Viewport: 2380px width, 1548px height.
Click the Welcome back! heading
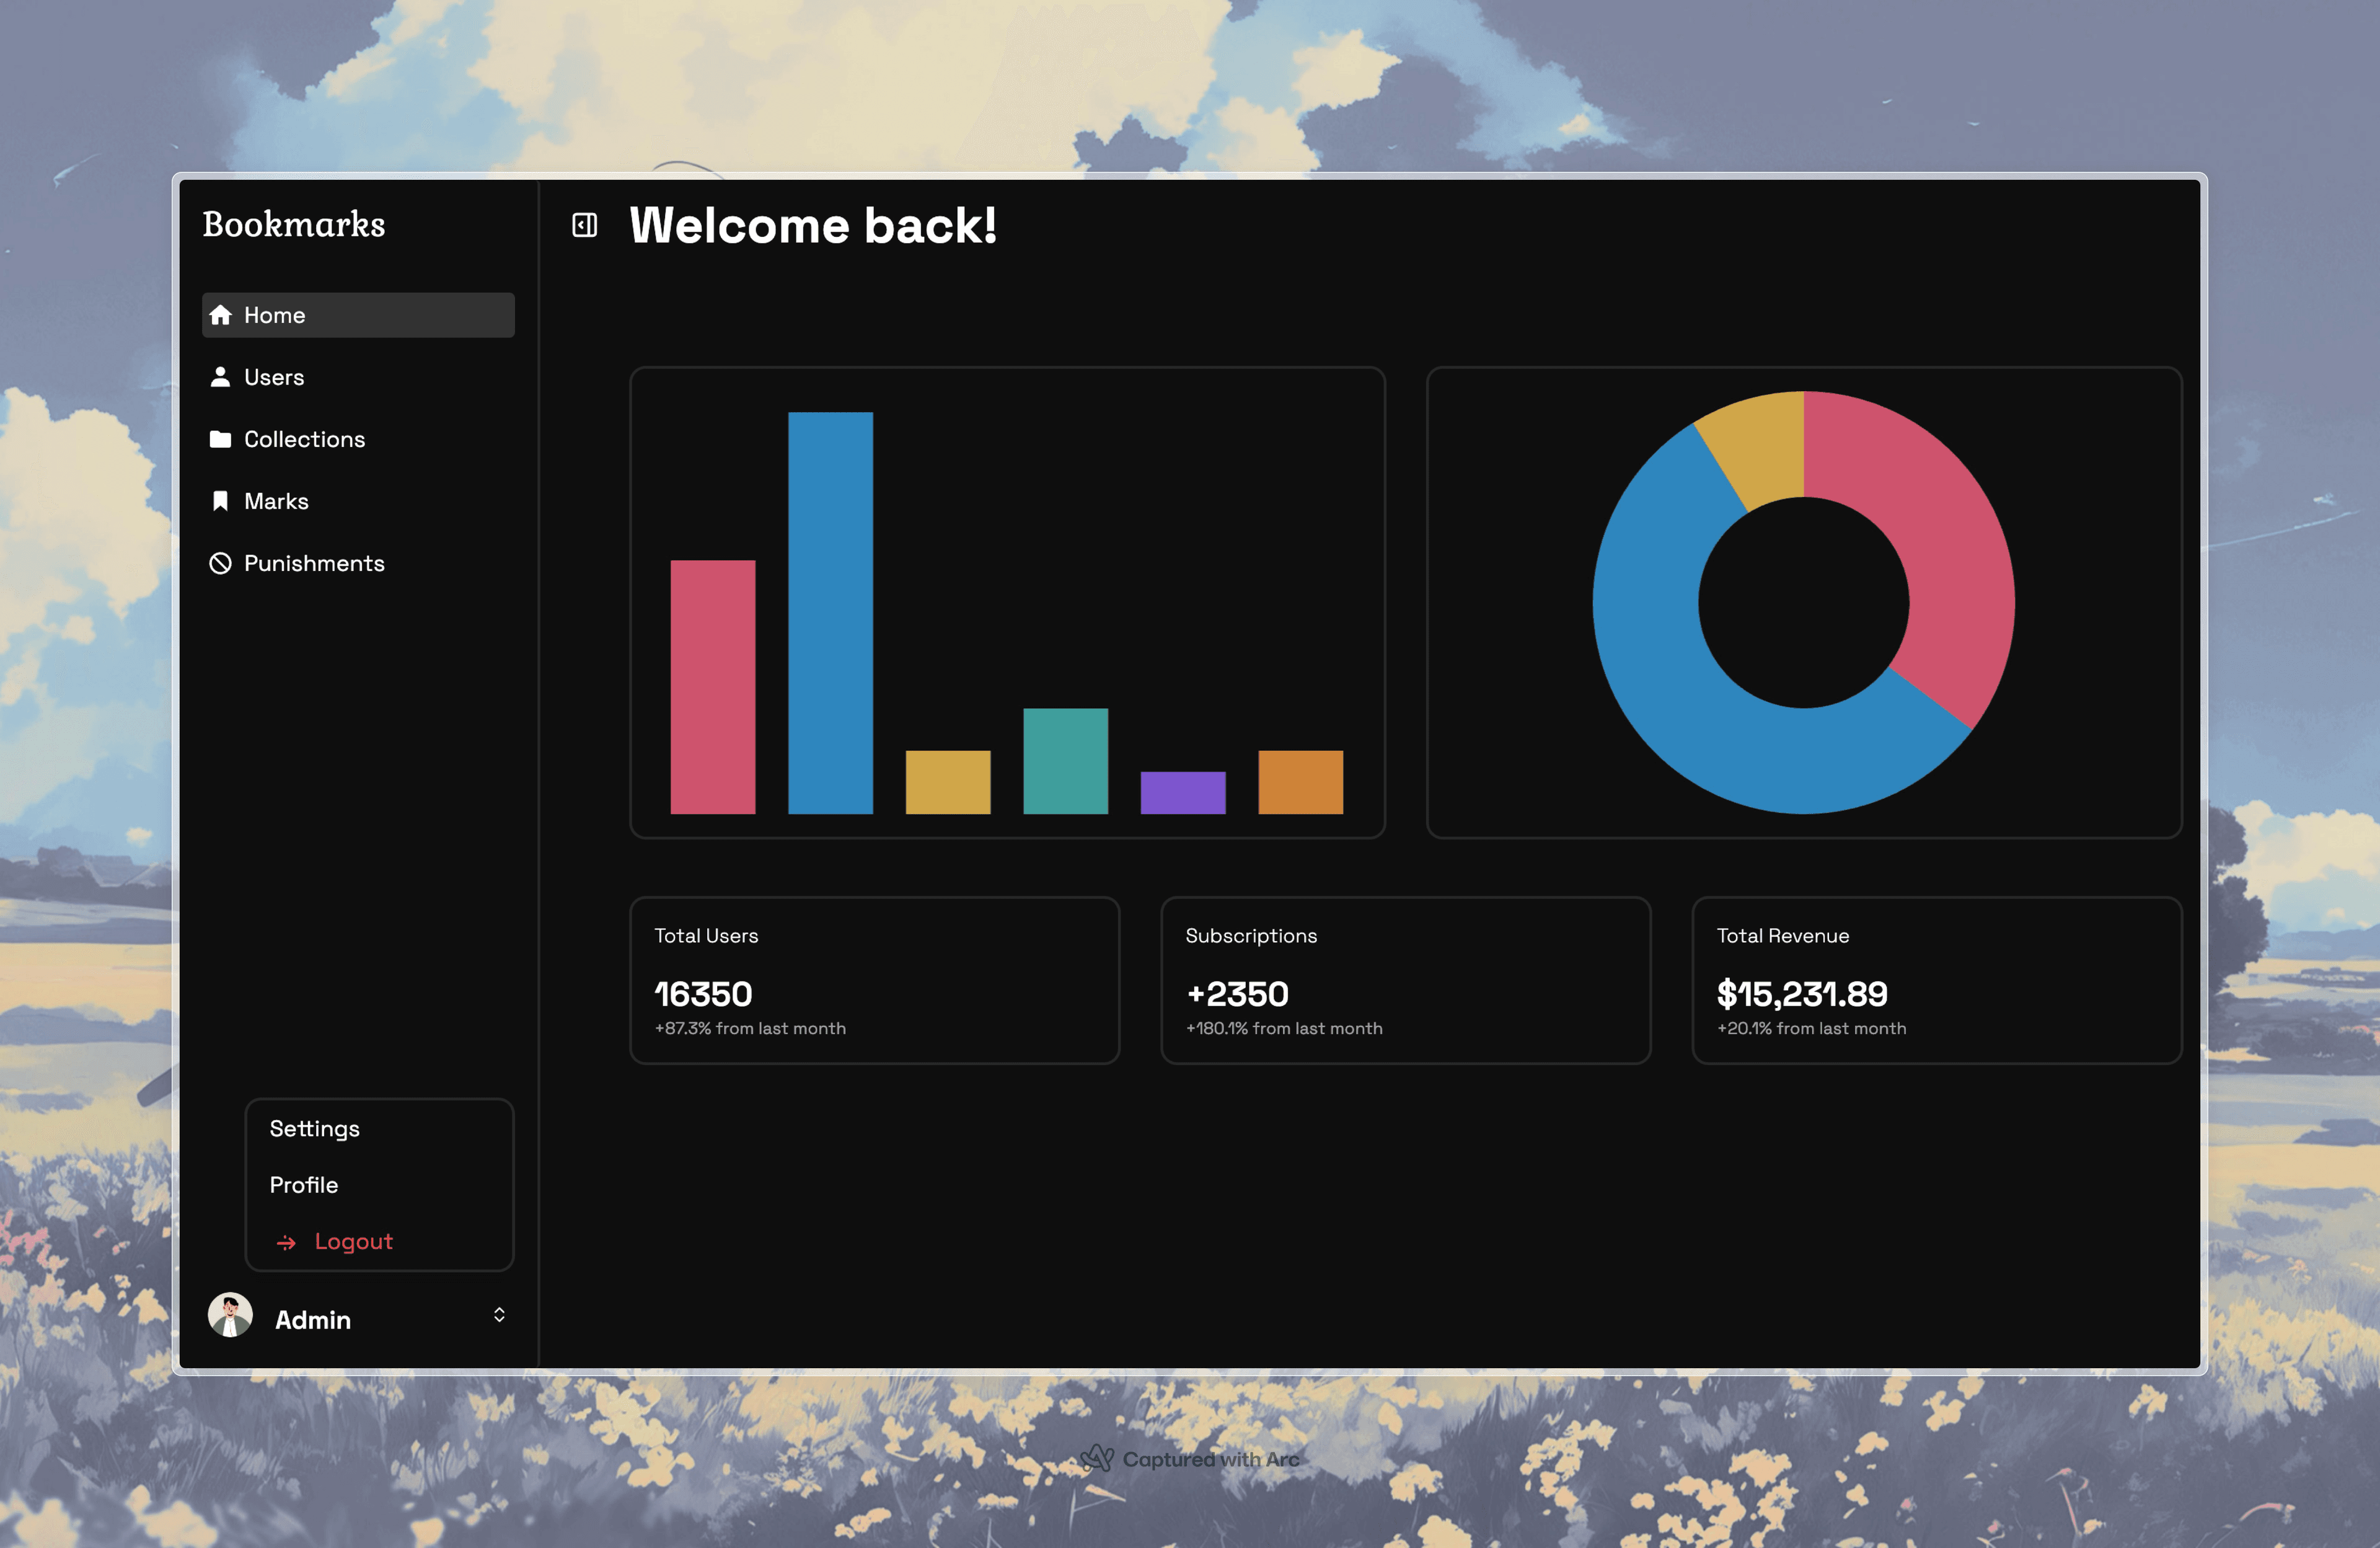click(x=813, y=225)
